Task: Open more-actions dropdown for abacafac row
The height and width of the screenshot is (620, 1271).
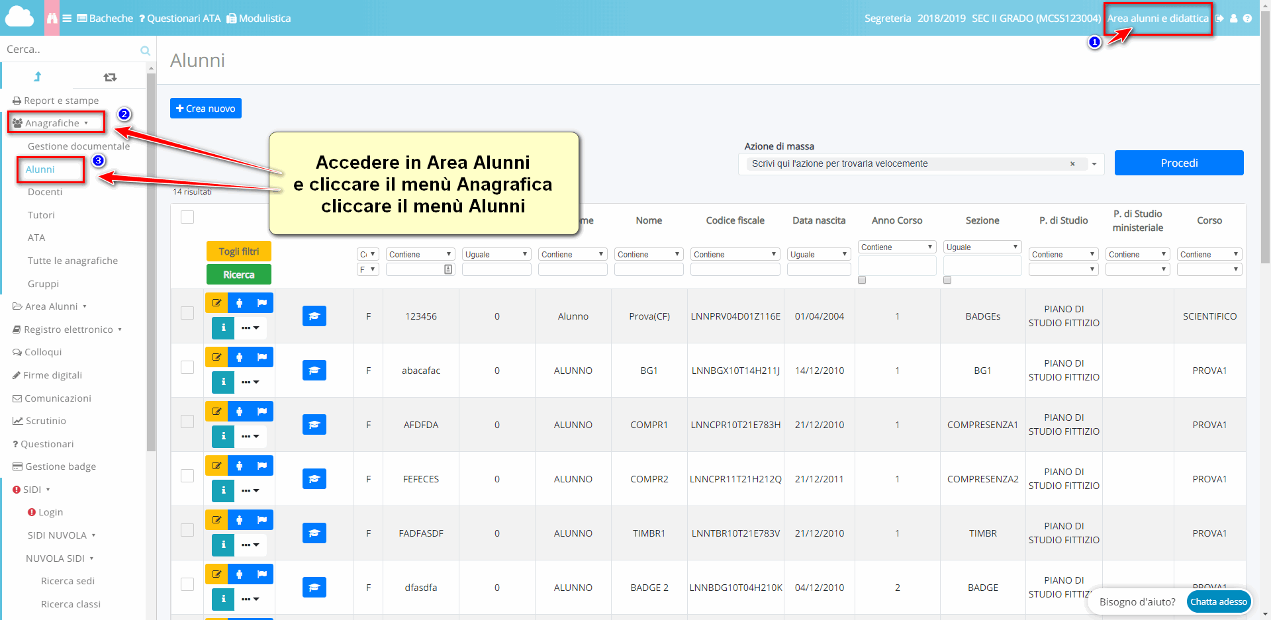Action: coord(250,382)
